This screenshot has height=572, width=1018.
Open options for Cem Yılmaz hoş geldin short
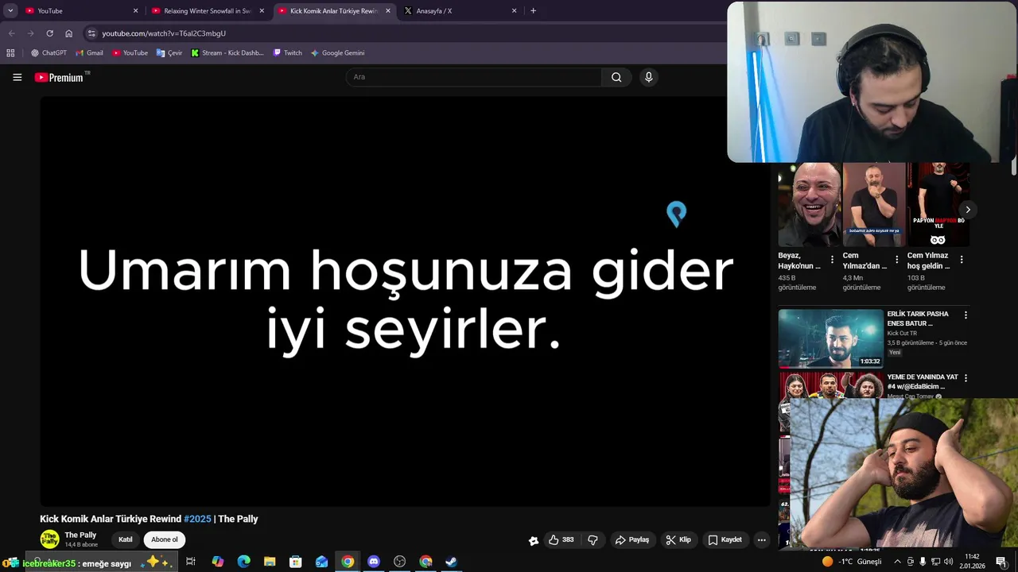click(x=962, y=260)
